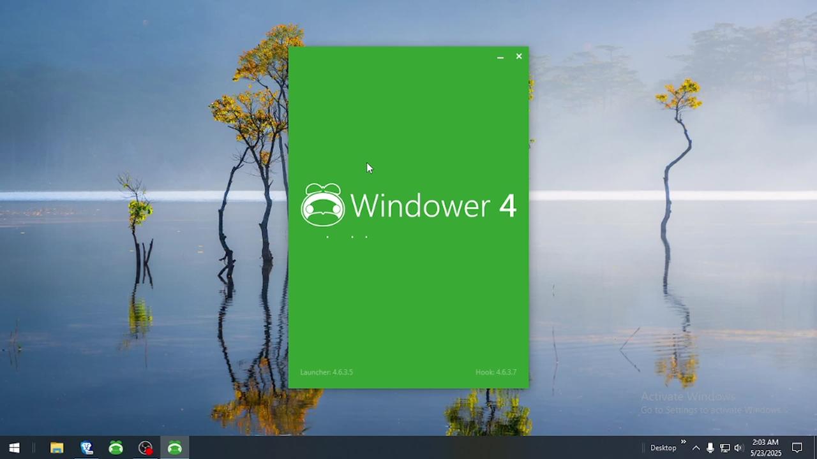This screenshot has width=817, height=459.
Task: Open the round recorder icon with red dot
Action: click(x=146, y=448)
